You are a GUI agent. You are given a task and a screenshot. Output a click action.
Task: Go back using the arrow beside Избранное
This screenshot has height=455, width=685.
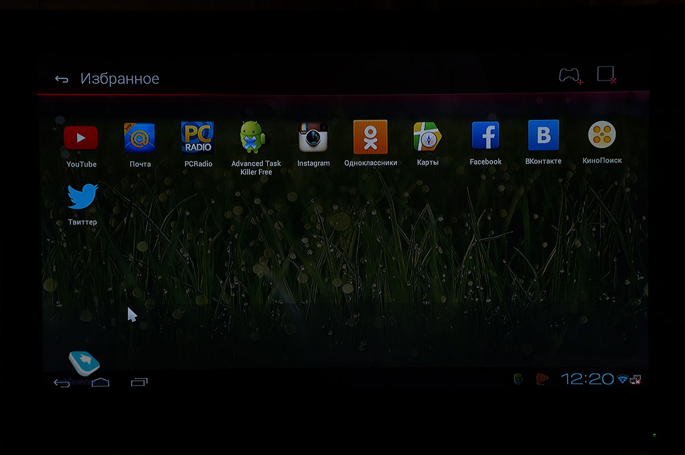click(62, 79)
